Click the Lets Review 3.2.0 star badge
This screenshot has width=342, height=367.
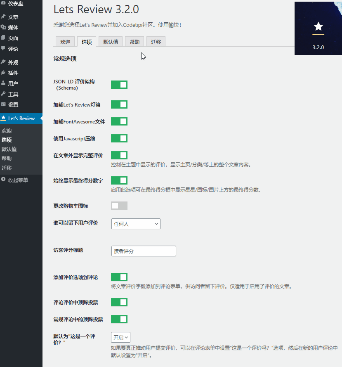pos(318,28)
